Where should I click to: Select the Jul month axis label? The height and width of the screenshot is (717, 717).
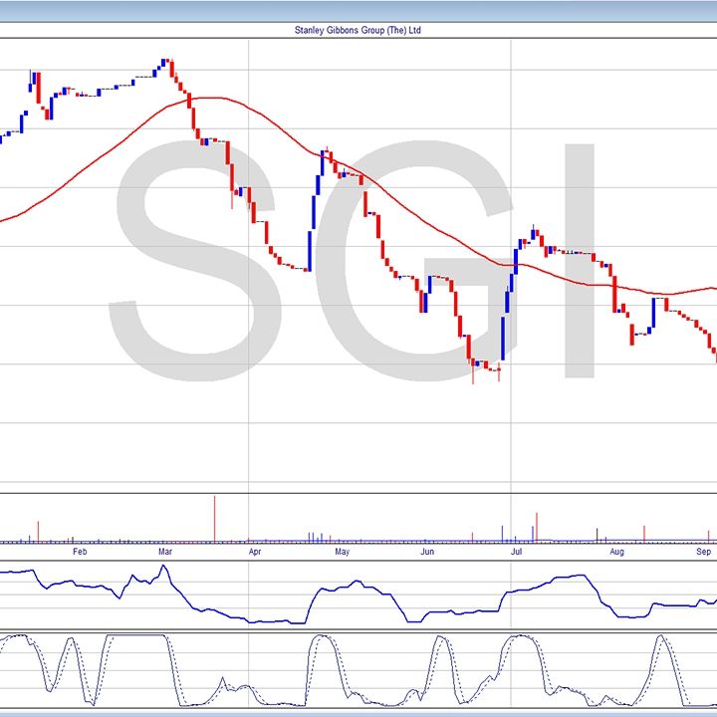click(x=516, y=551)
